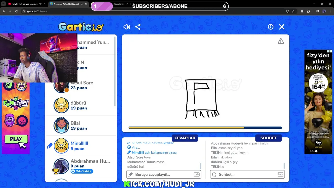
Task: Click the share icon next to the speaker
Action: 138,27
